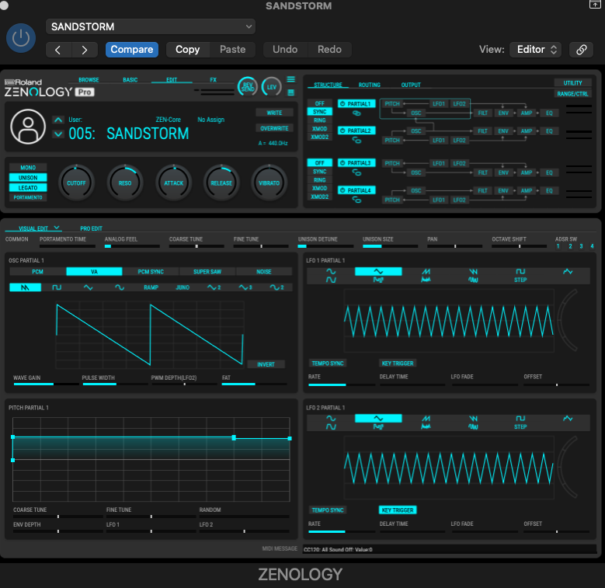605x588 pixels.
Task: Open the ROUTING tab
Action: point(369,85)
